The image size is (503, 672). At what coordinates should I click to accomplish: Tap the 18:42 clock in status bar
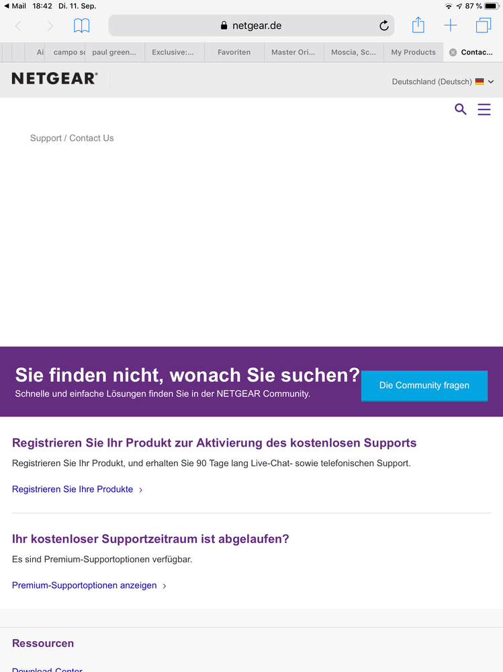[42, 6]
